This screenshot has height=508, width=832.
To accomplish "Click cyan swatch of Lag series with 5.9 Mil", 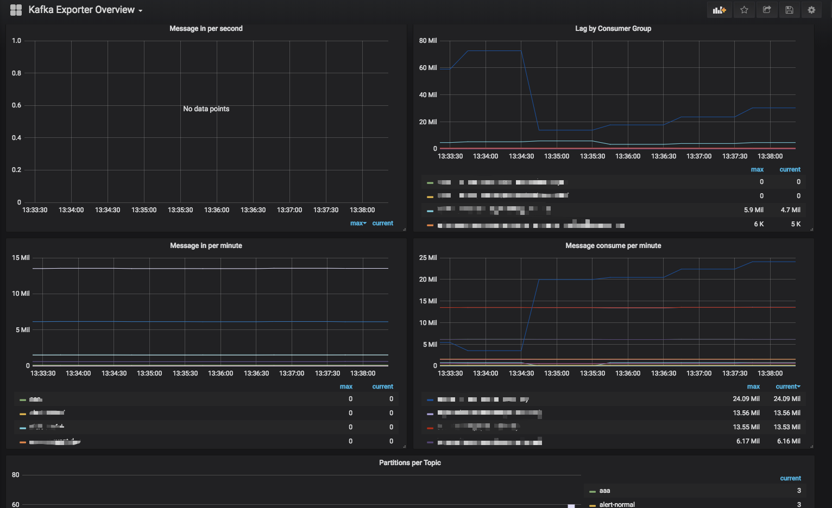I will 430,211.
